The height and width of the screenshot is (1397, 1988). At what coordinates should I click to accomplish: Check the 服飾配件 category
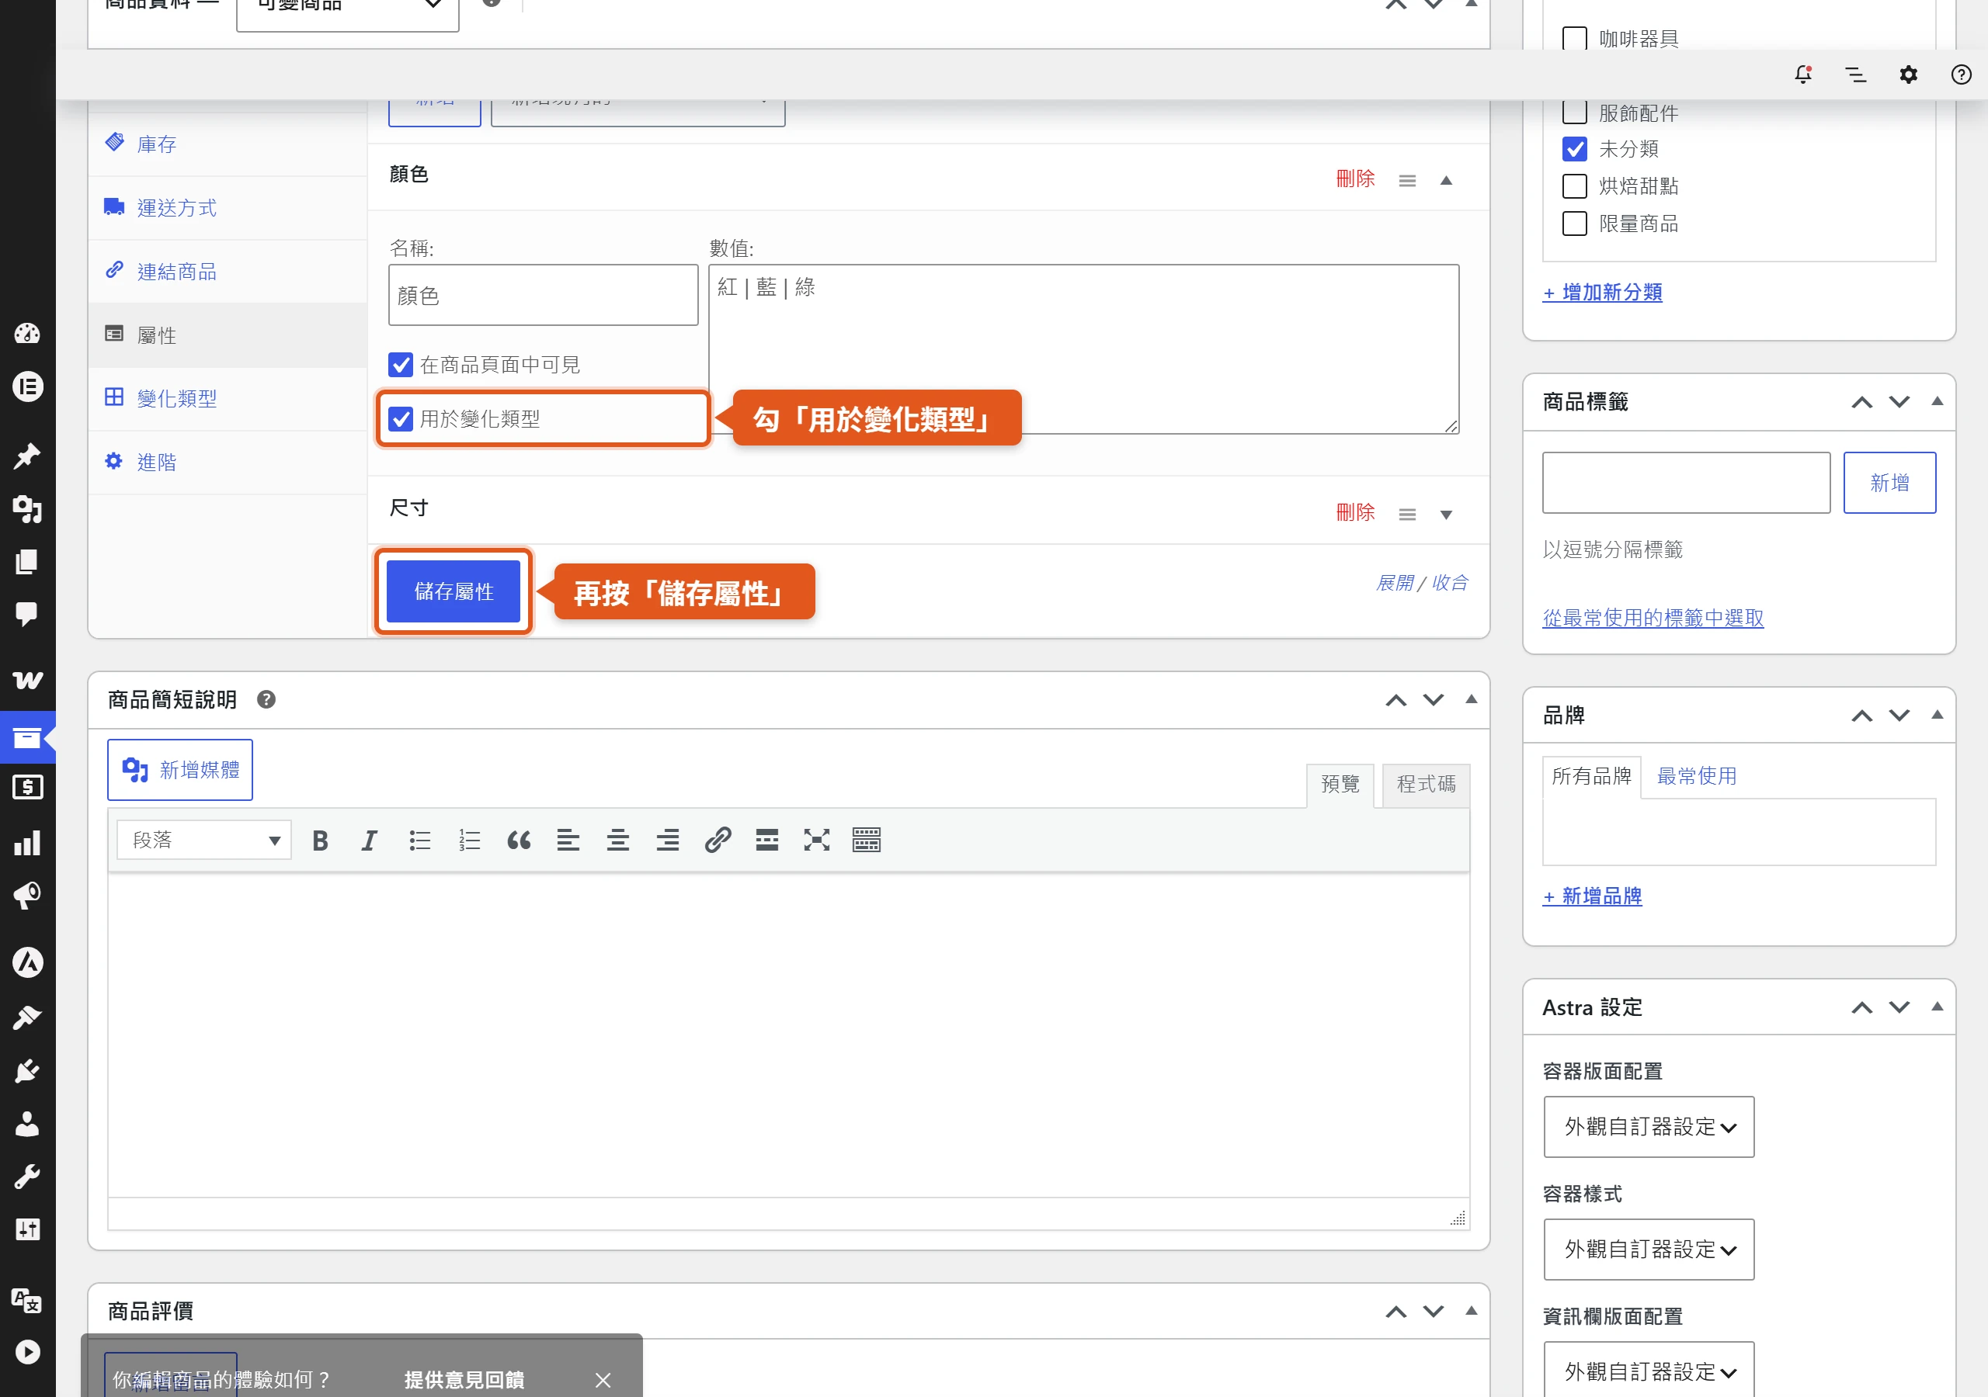[1574, 112]
